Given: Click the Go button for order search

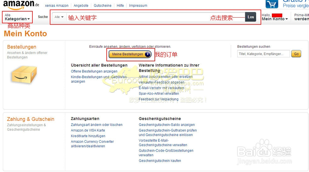Looking at the screenshot, I should tap(296, 54).
